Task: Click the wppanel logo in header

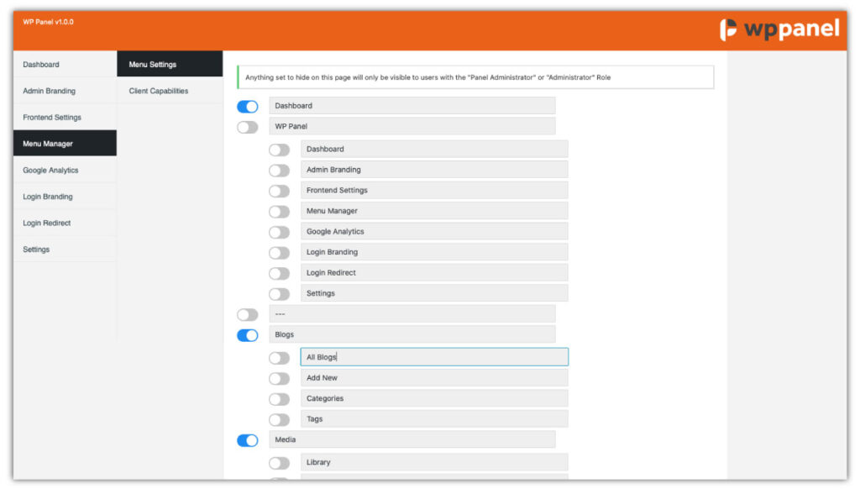Action: tap(779, 29)
